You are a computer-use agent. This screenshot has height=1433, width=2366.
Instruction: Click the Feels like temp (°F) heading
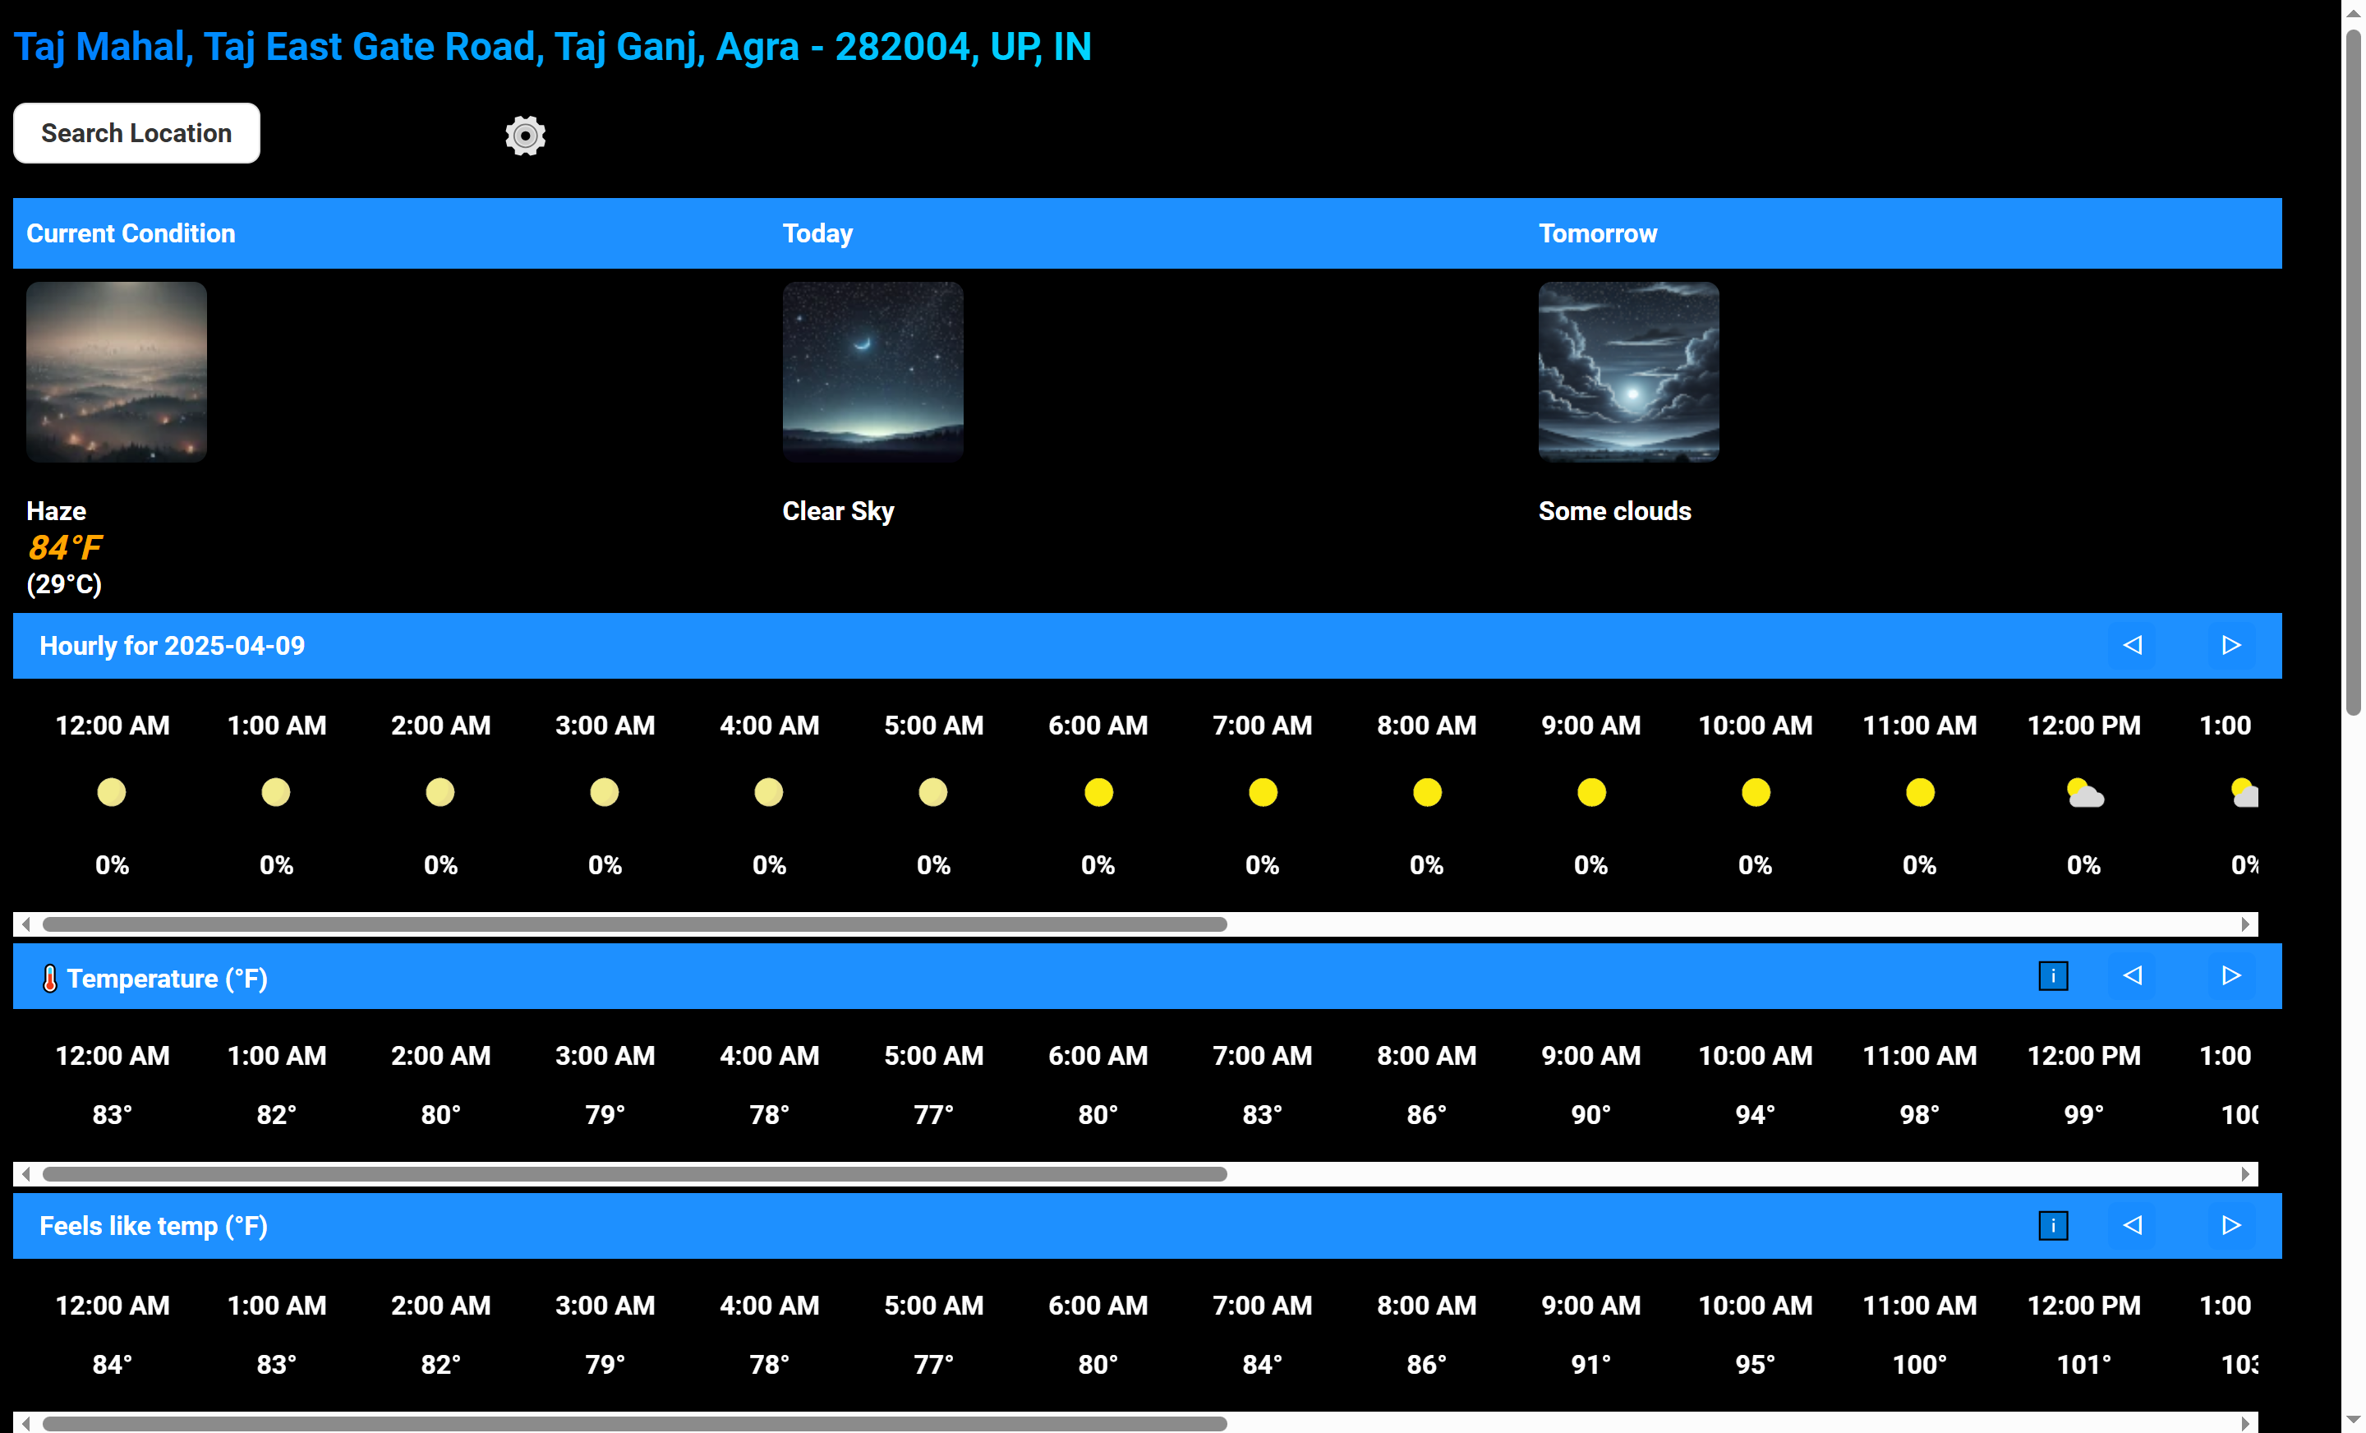click(x=154, y=1226)
